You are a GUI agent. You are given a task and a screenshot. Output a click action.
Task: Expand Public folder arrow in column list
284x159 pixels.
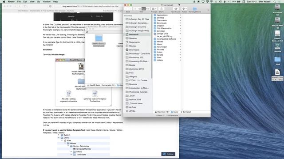(180, 52)
